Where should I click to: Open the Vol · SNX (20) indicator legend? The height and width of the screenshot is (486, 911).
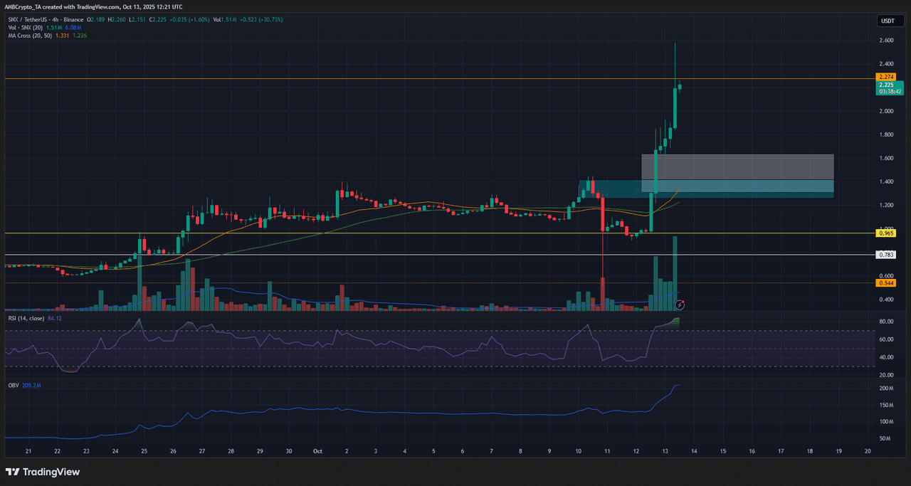click(x=25, y=28)
